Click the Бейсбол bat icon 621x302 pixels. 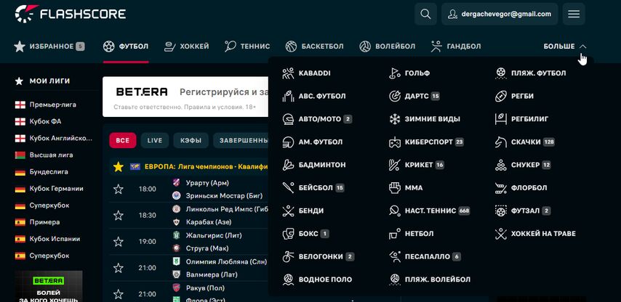tap(288, 188)
